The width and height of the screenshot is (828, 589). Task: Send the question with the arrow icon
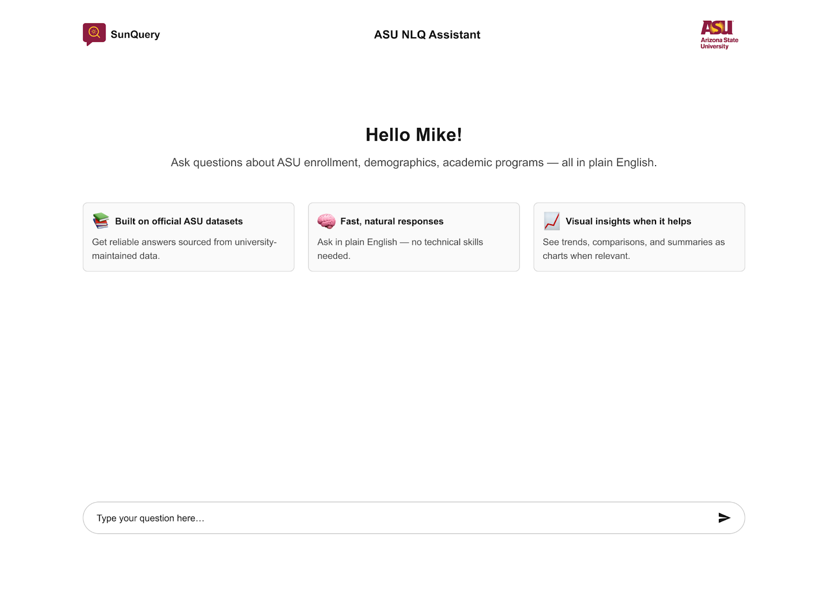pyautogui.click(x=724, y=518)
